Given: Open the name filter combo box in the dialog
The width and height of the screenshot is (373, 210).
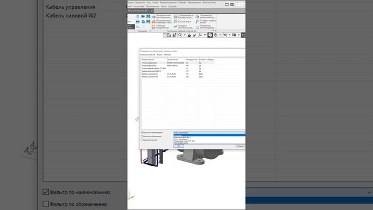Looking at the screenshot, I should [209, 132].
